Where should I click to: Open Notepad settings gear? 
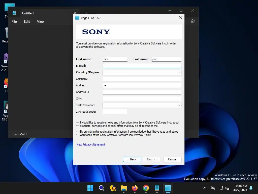pyautogui.click(x=193, y=21)
